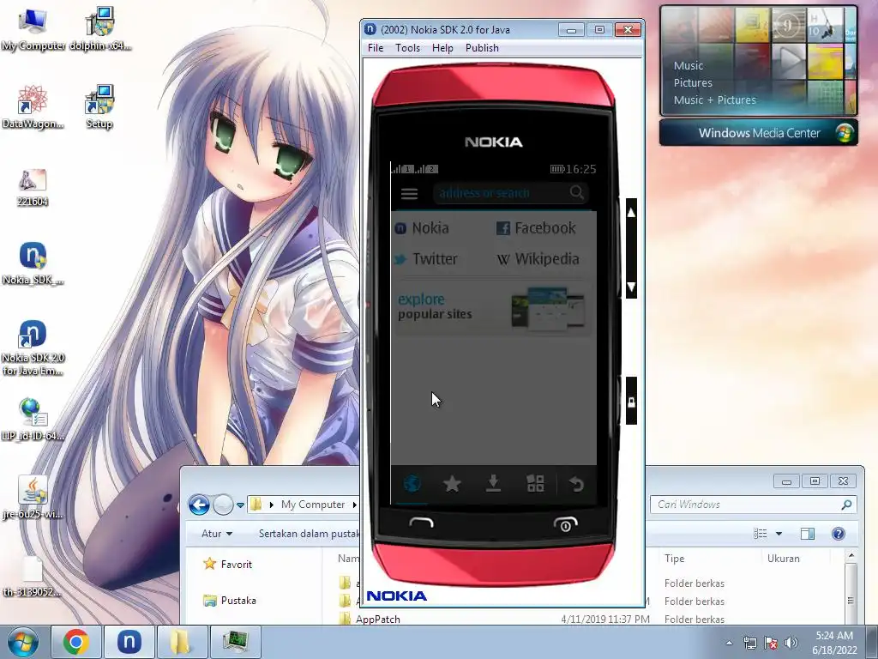Image resolution: width=878 pixels, height=659 pixels.
Task: Select the th-3139052 desktop file
Action: click(33, 576)
